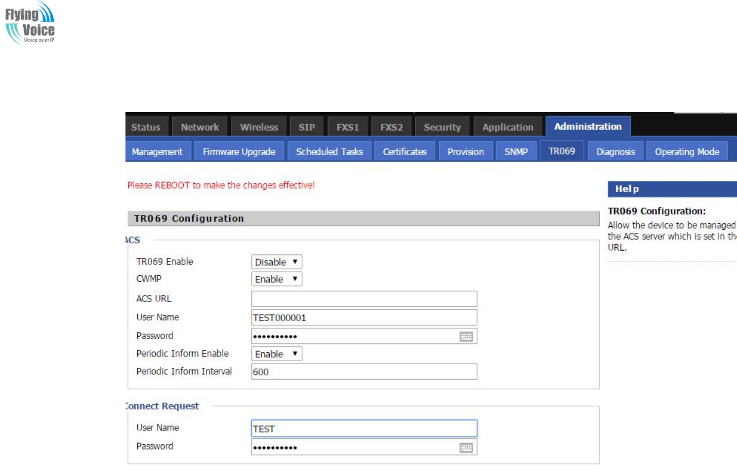
Task: Open the CWMP dropdown
Action: coord(277,279)
